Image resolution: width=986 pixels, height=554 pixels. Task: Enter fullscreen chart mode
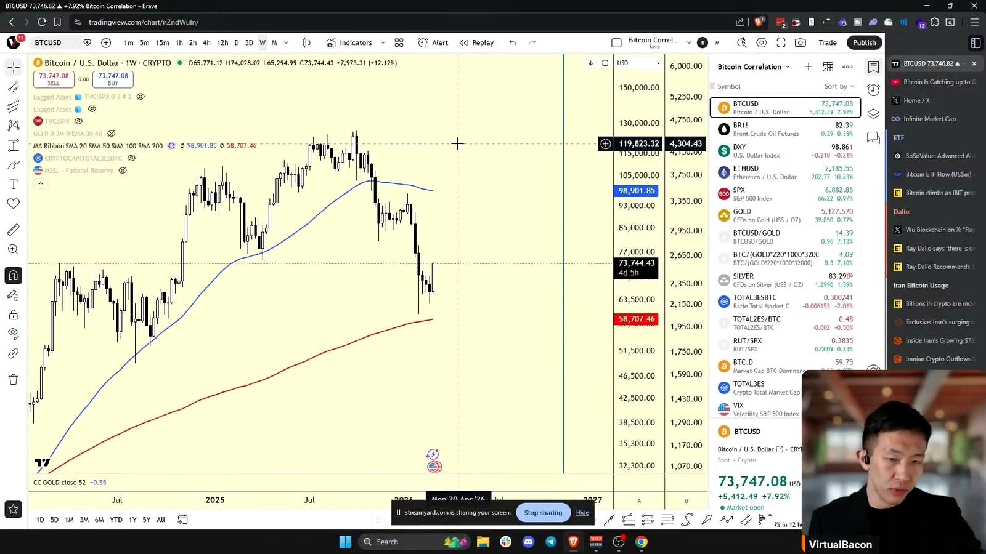click(781, 42)
